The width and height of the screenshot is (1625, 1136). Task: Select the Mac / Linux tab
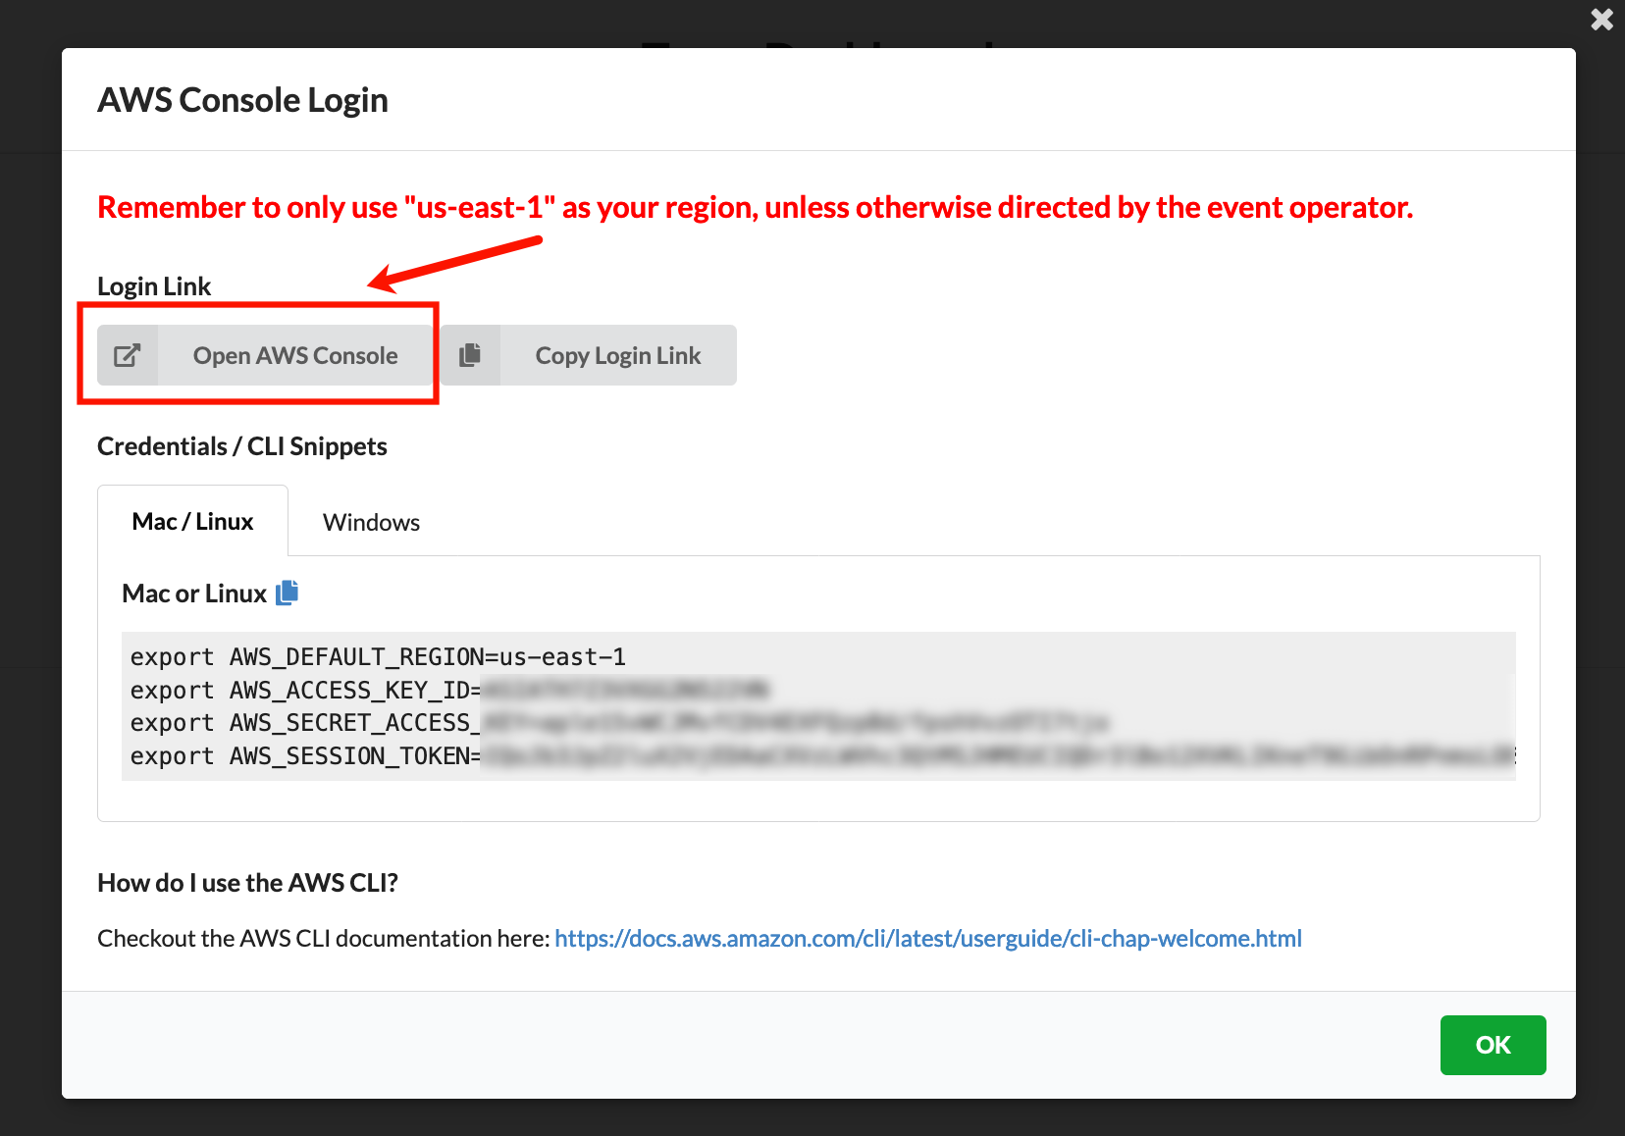tap(192, 521)
